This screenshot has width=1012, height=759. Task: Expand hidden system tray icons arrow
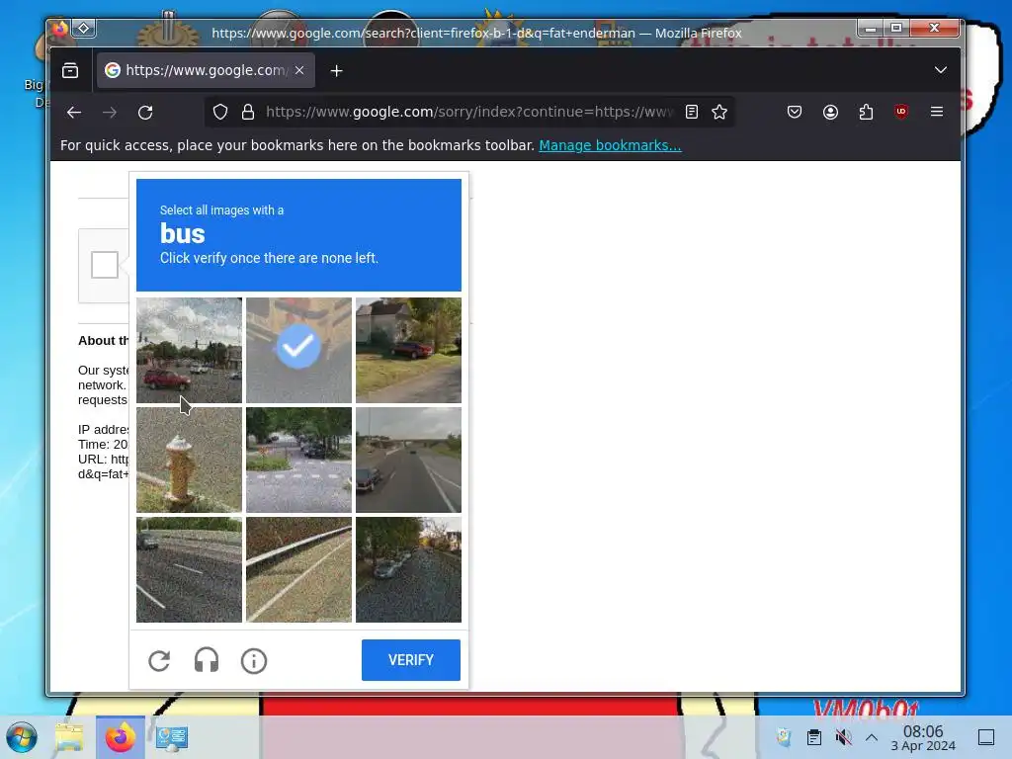click(x=872, y=737)
